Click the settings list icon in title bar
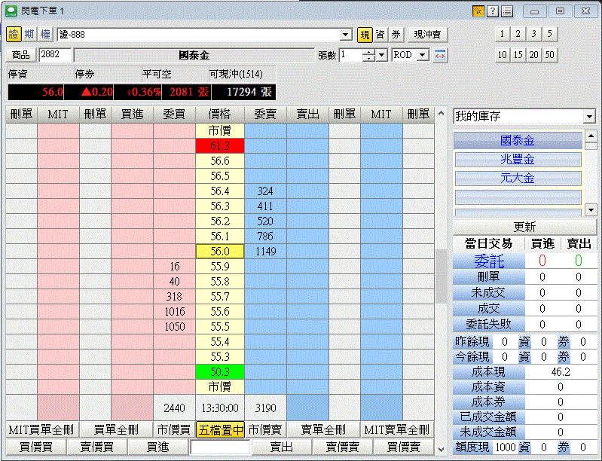This screenshot has height=461, width=602. [506, 11]
